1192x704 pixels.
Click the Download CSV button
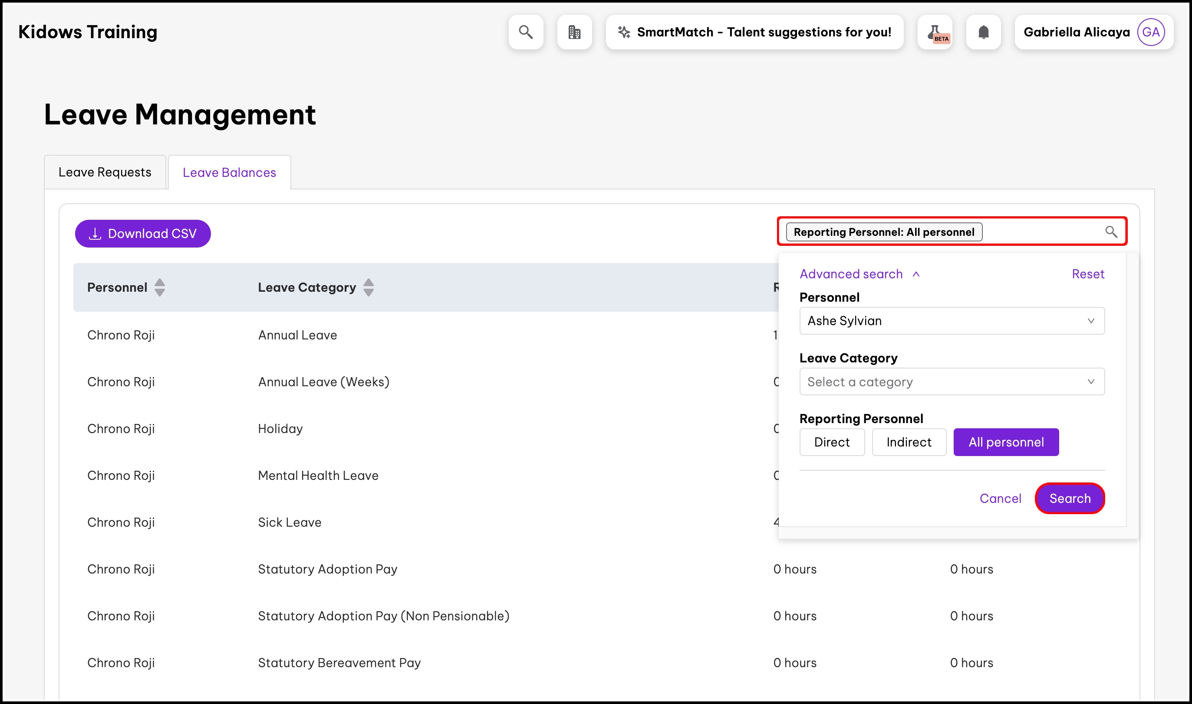[142, 233]
